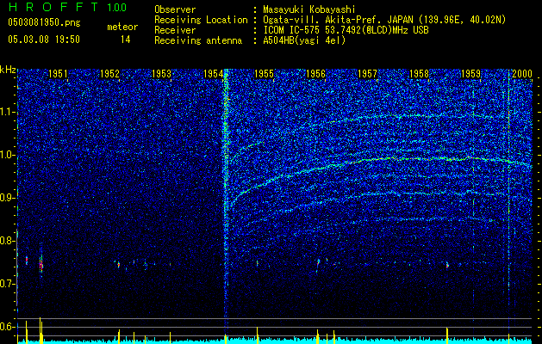Click the Observer field label
This screenshot has width=542, height=344.
[175, 9]
